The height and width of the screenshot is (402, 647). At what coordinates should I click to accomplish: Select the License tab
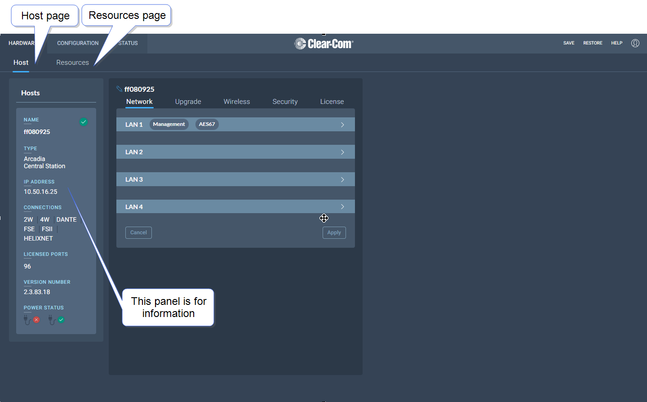[332, 102]
